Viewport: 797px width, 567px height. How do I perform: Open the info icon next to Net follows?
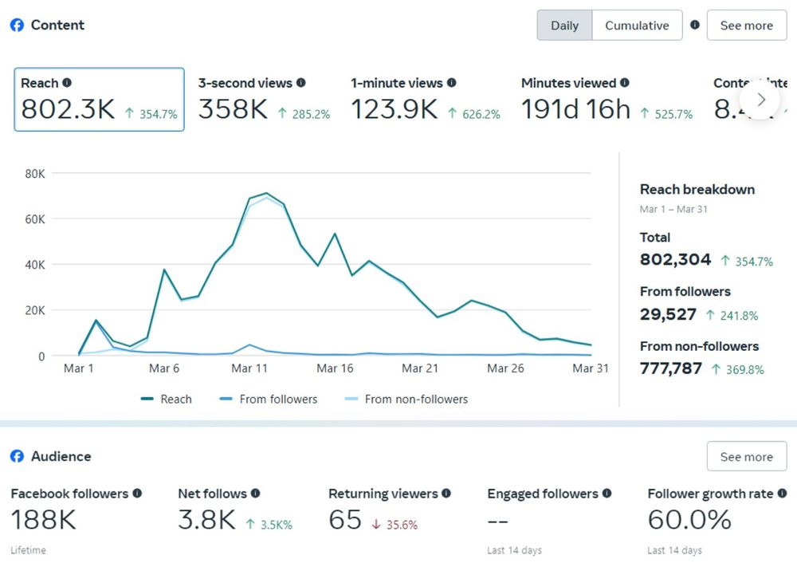click(x=255, y=493)
